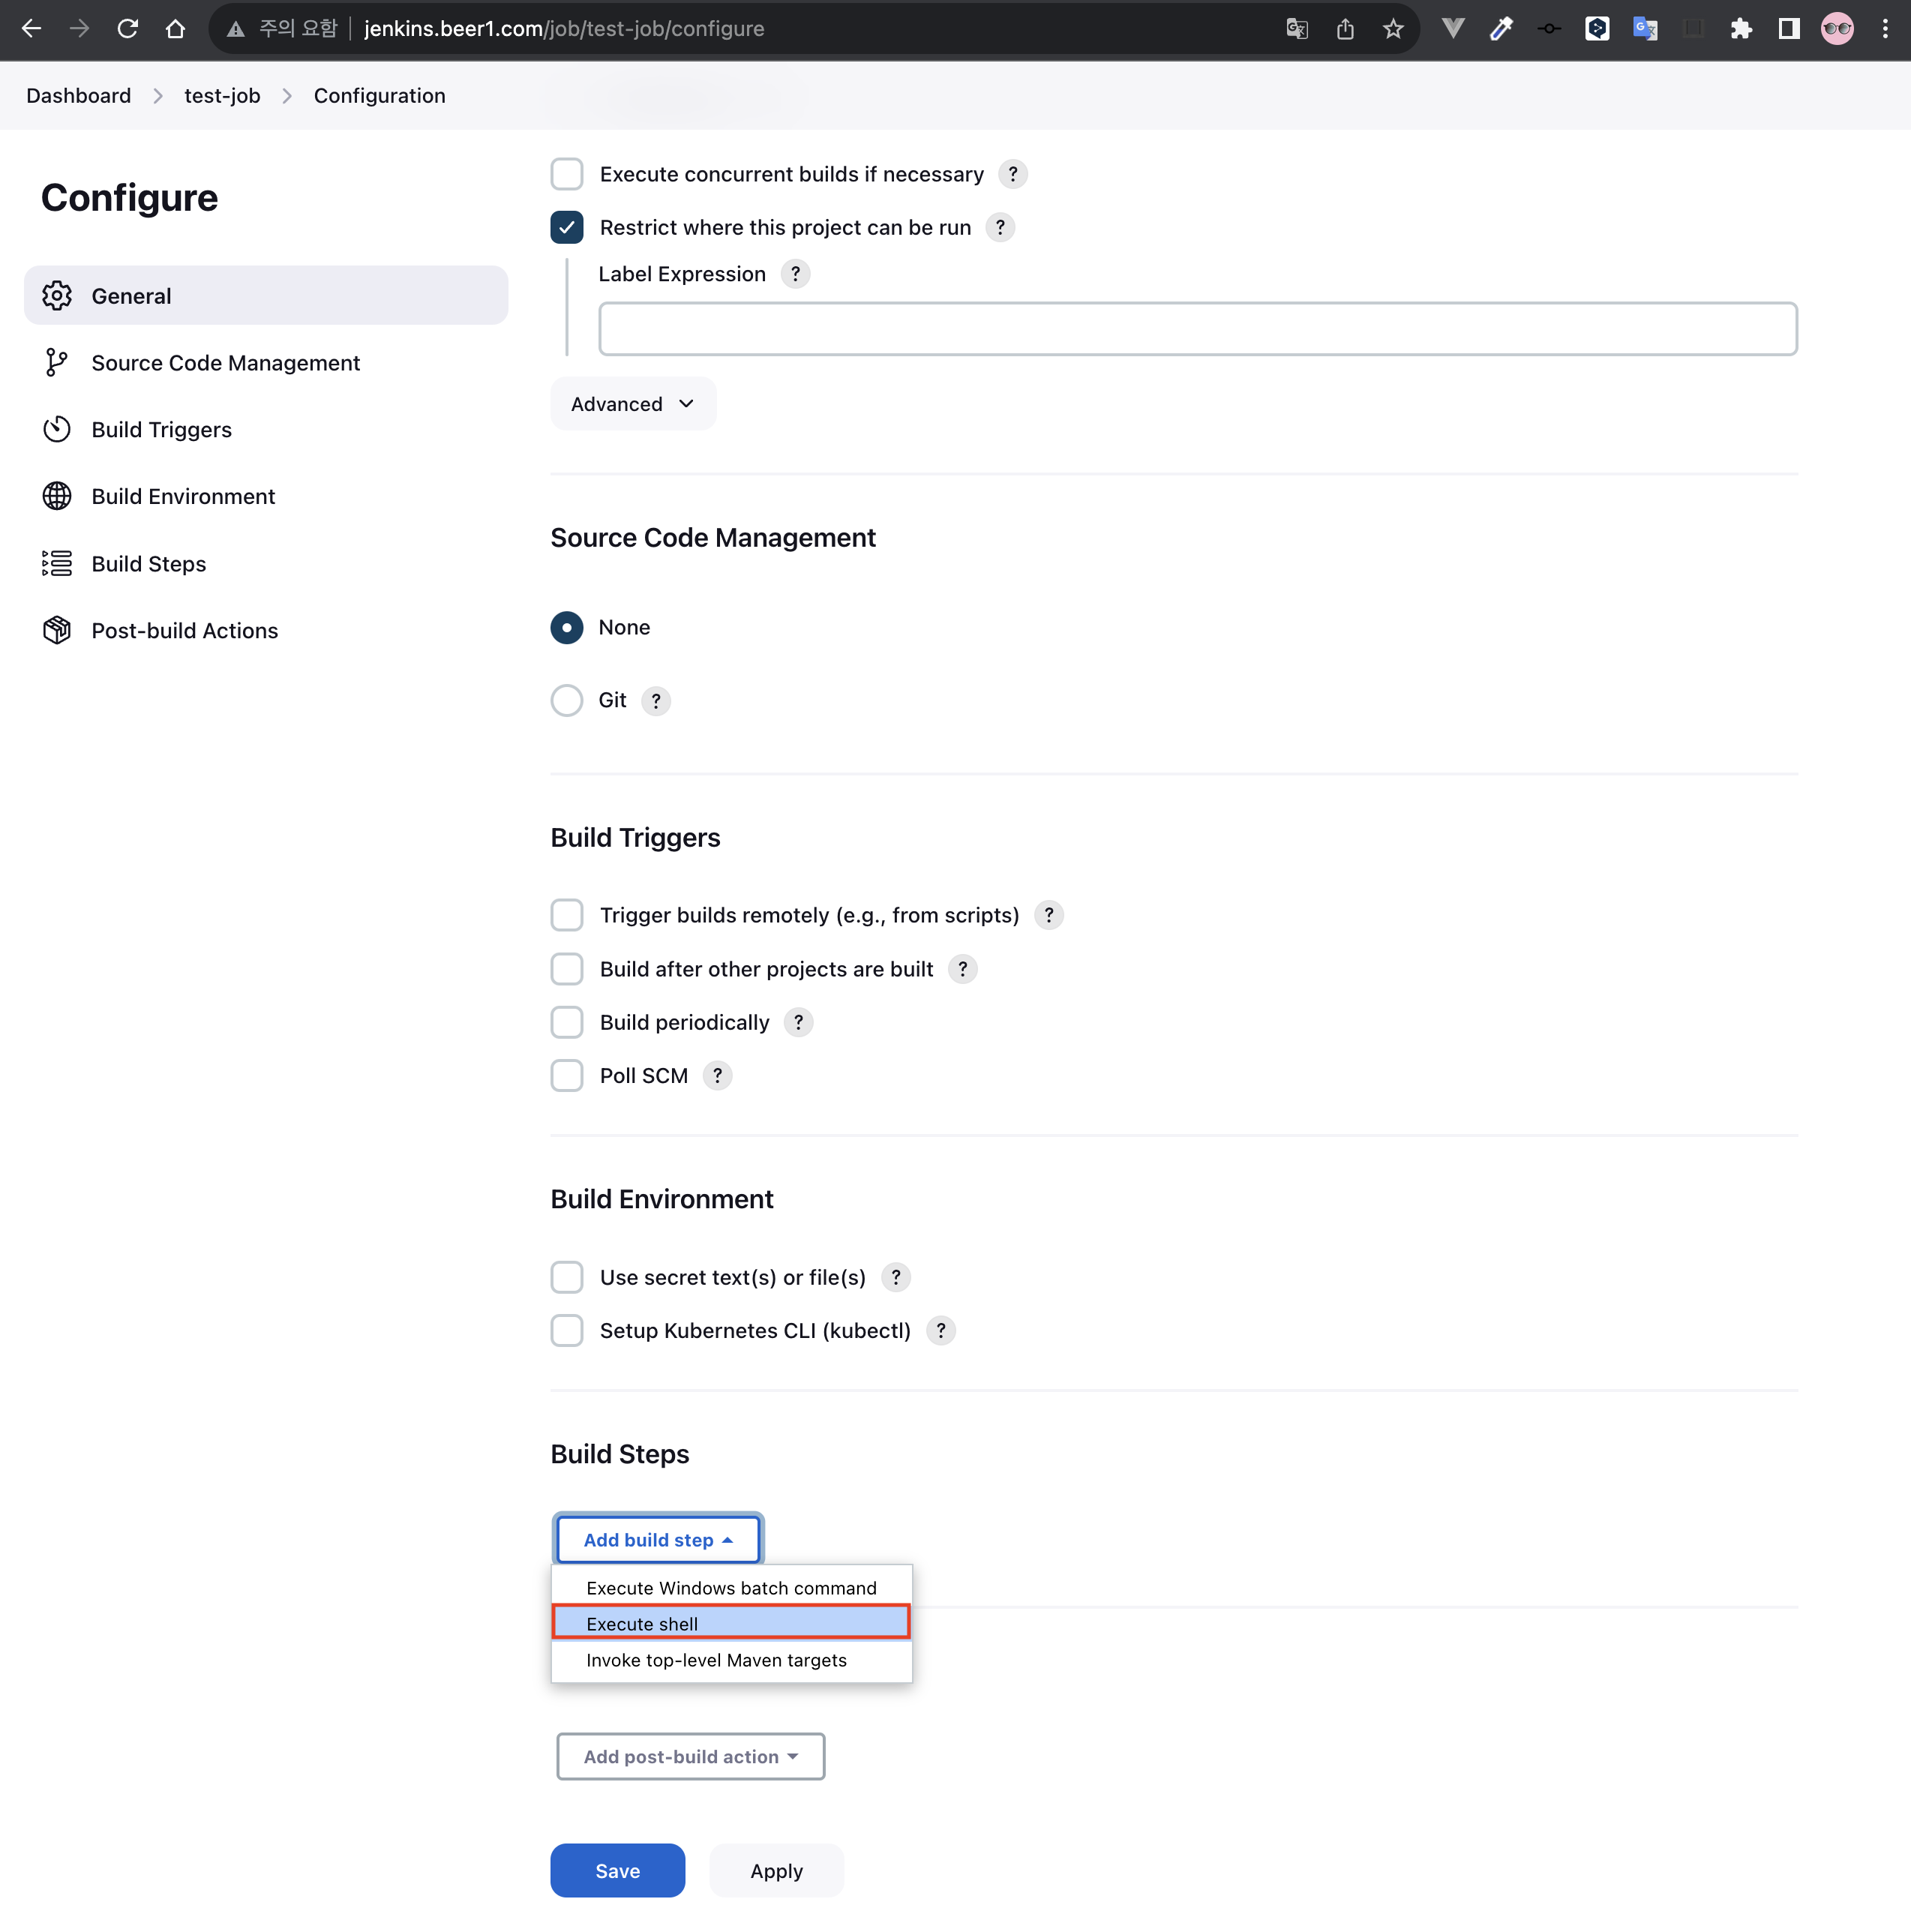Uncheck Restrict where this project can run
The image size is (1911, 1932).
coord(567,228)
